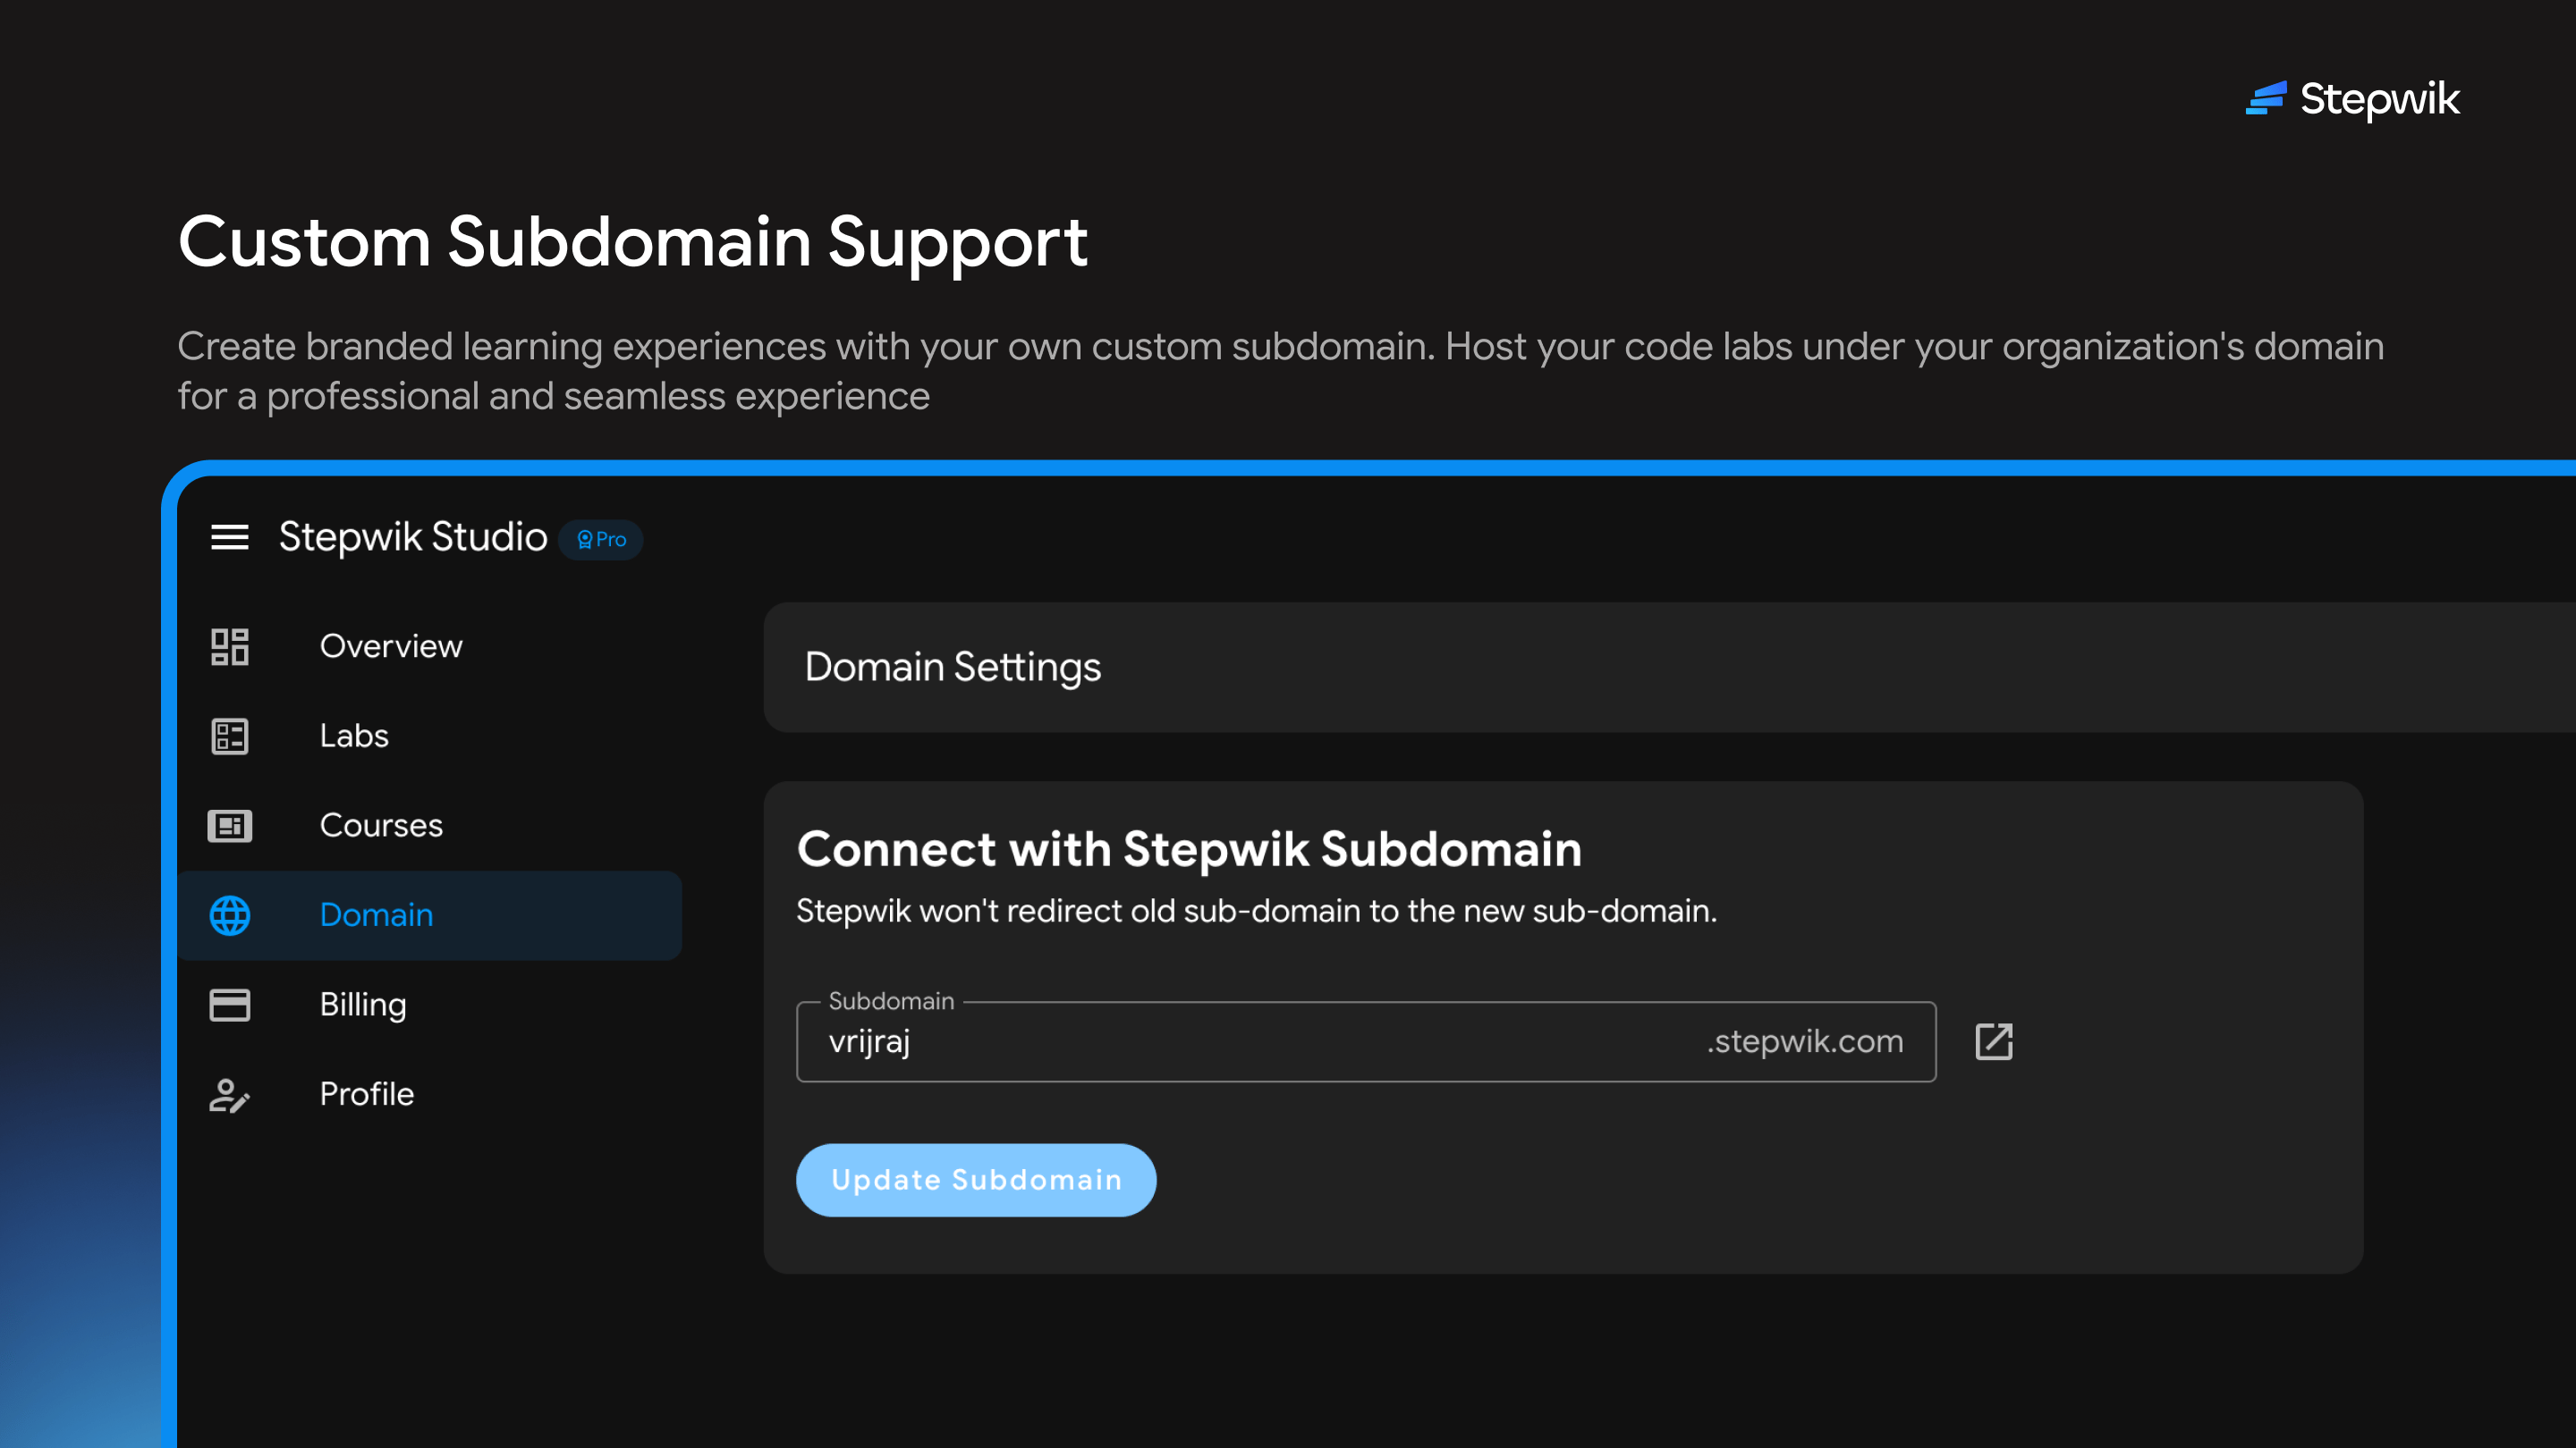Click the Stepwik Studio title

[x=413, y=537]
